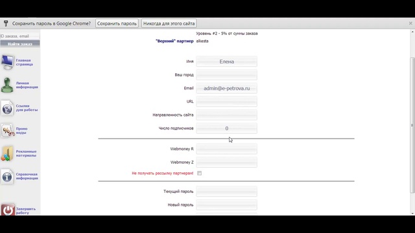
Task: Select the Главная страница menu label
Action: [25, 62]
